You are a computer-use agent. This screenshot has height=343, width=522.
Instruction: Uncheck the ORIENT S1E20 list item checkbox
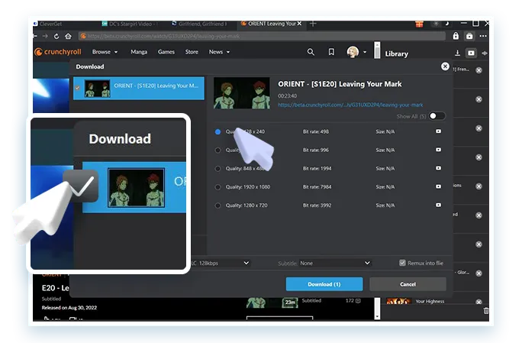point(77,88)
